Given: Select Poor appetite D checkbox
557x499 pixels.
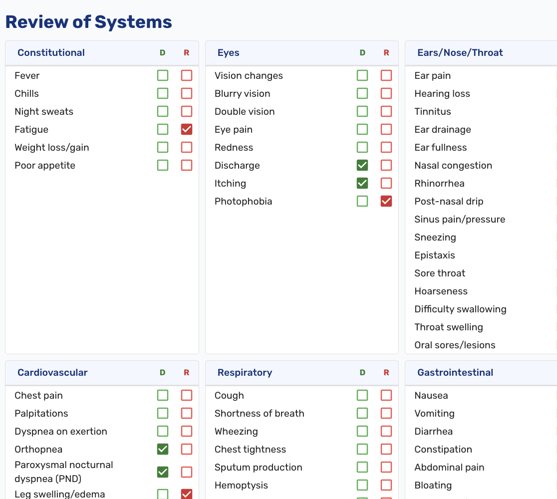Looking at the screenshot, I should click(163, 165).
